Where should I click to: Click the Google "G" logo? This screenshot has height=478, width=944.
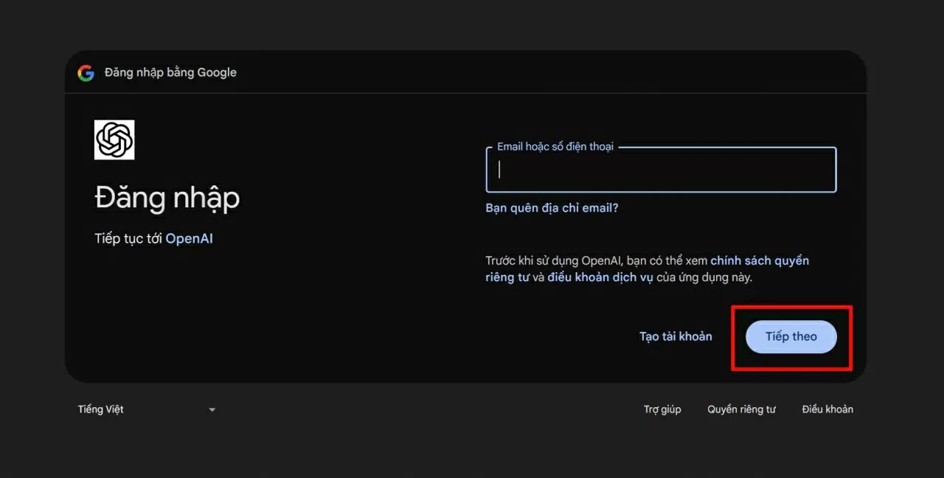click(x=86, y=72)
